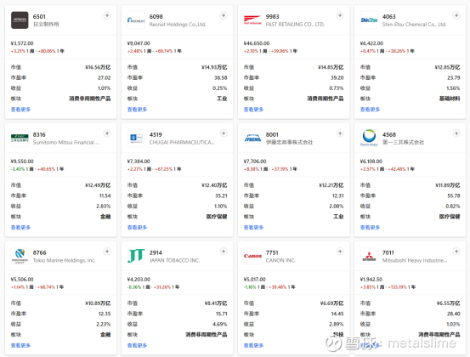Open the Mitsubishi logo on card 7011

(x=369, y=256)
